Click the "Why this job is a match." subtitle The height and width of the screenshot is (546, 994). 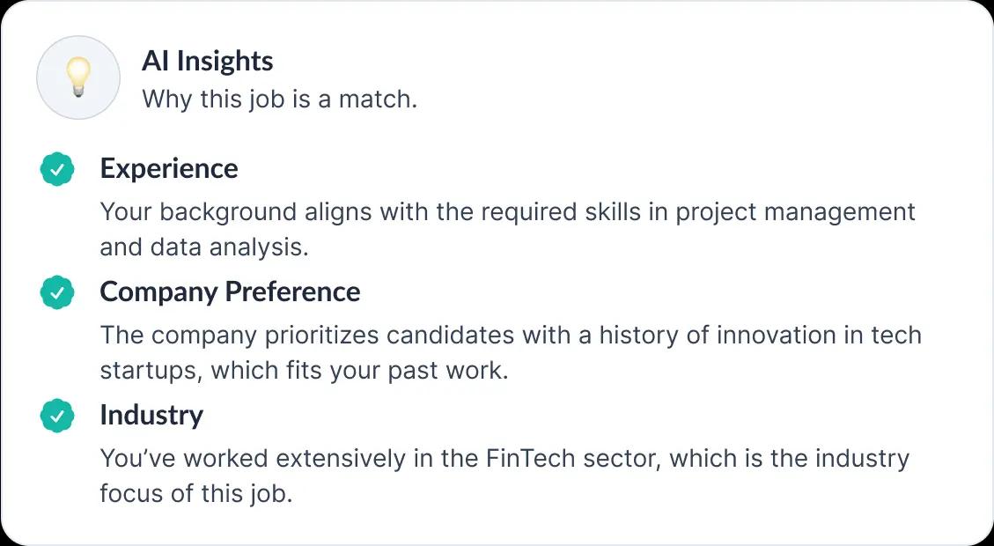click(279, 99)
